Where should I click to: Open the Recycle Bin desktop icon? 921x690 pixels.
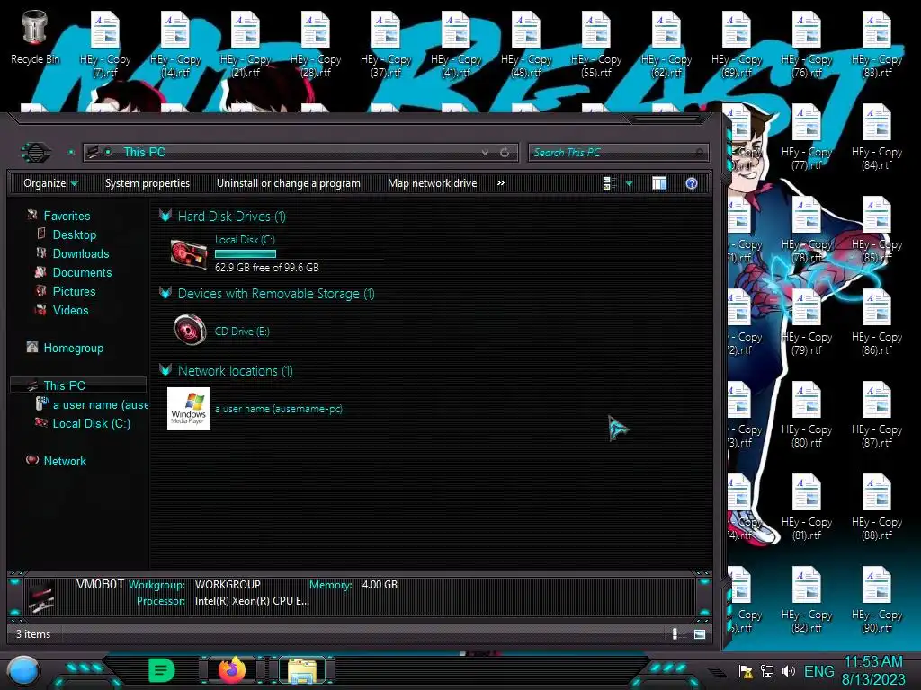coord(35,37)
